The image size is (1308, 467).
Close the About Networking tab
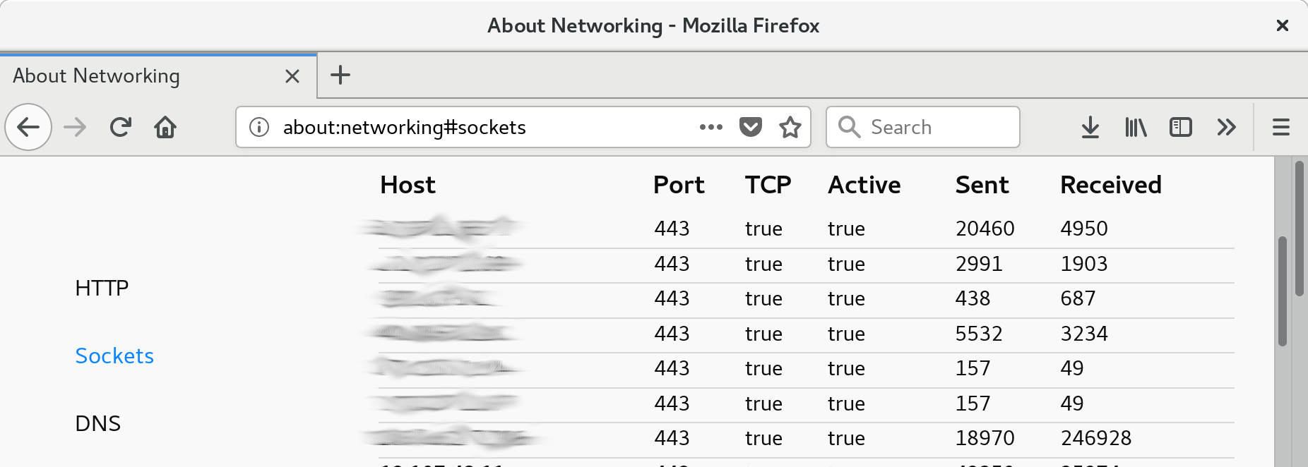(292, 76)
